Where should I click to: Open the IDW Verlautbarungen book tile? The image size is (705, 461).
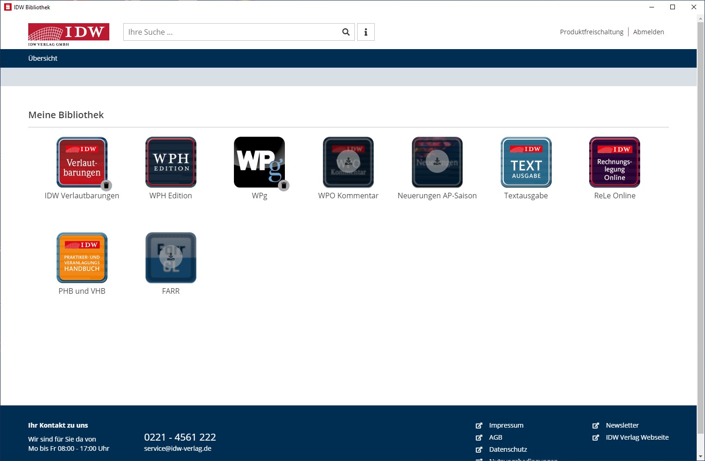(x=82, y=162)
